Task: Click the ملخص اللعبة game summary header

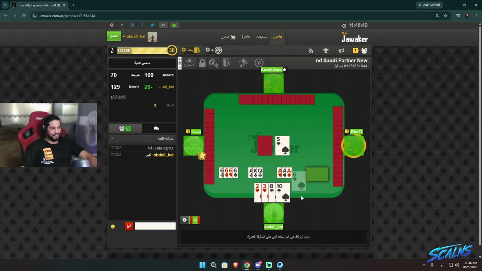Action: coord(142,63)
